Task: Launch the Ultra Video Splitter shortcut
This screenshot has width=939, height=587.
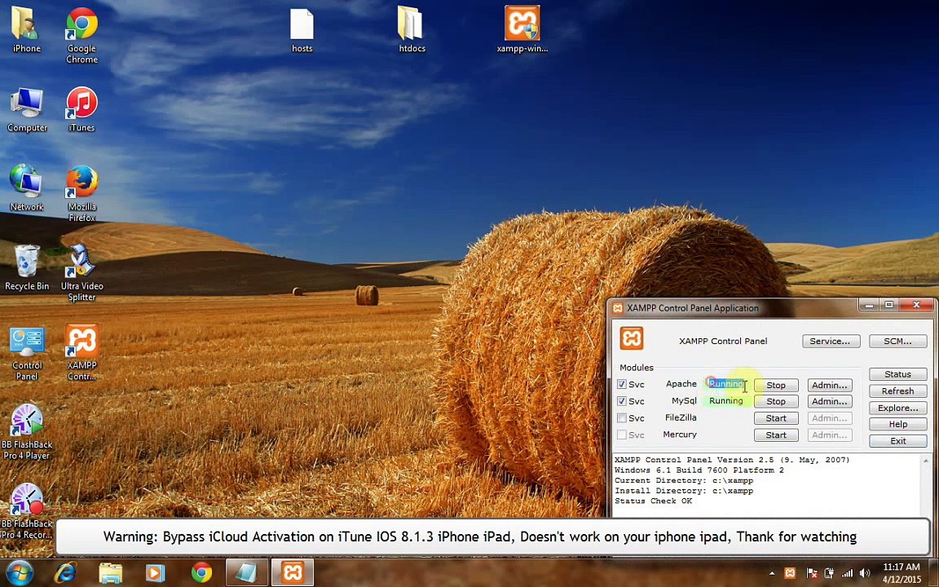Action: pos(82,272)
